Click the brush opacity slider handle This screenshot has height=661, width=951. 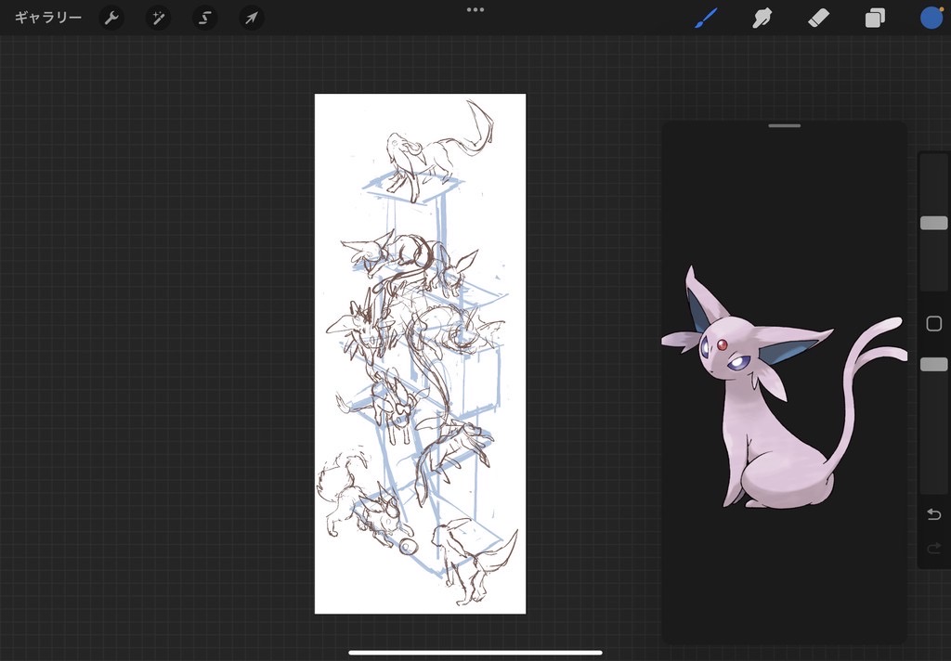[x=934, y=364]
